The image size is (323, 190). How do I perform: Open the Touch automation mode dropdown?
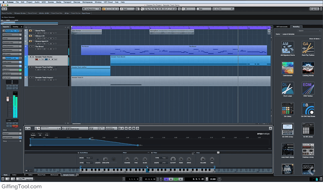127,9
